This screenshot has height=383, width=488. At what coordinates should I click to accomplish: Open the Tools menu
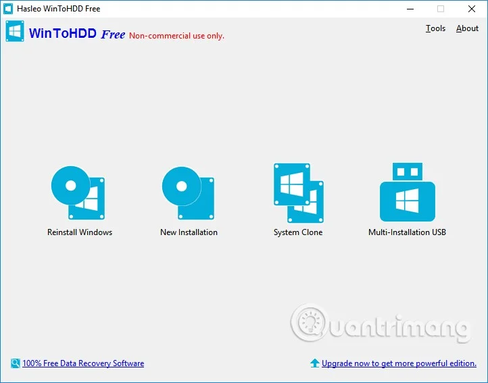[435, 28]
